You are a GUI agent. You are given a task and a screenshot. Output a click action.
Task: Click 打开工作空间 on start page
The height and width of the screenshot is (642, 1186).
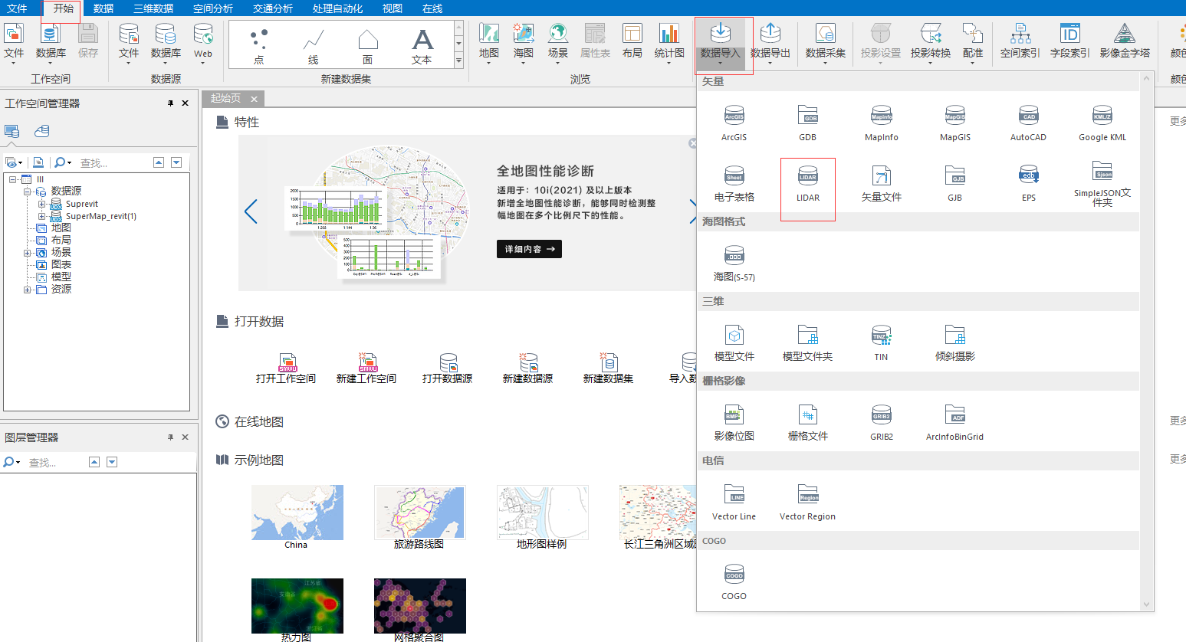point(286,368)
